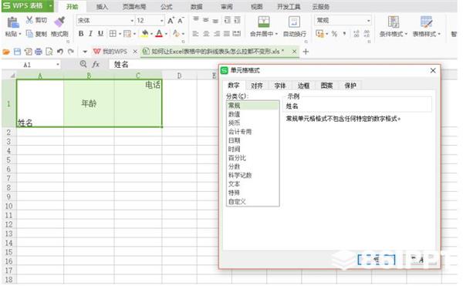Expand the Paste dropdown arrow
This screenshot has height=286, width=463.
pyautogui.click(x=20, y=34)
